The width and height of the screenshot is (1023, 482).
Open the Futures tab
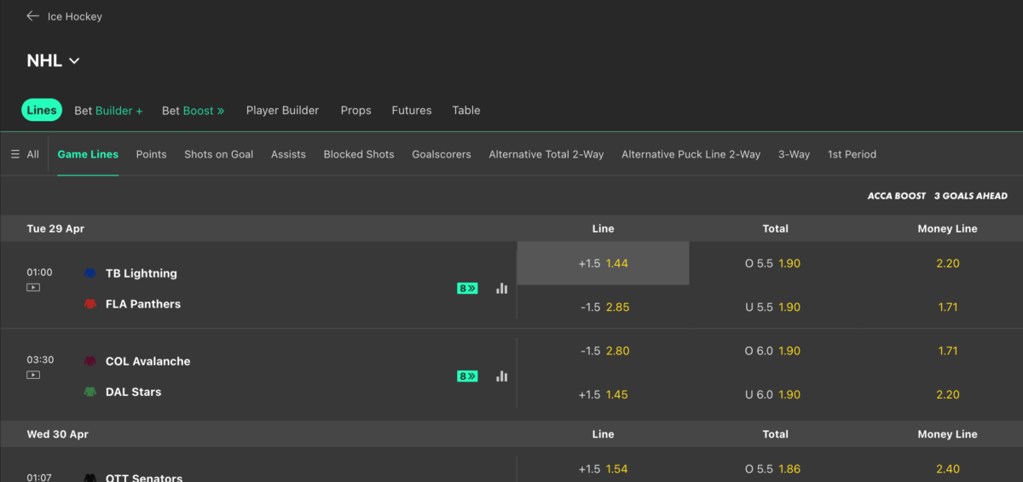point(412,111)
